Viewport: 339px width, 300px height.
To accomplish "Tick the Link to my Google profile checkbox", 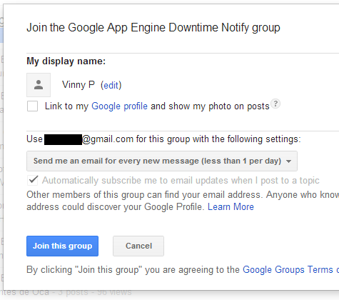I will (x=32, y=106).
